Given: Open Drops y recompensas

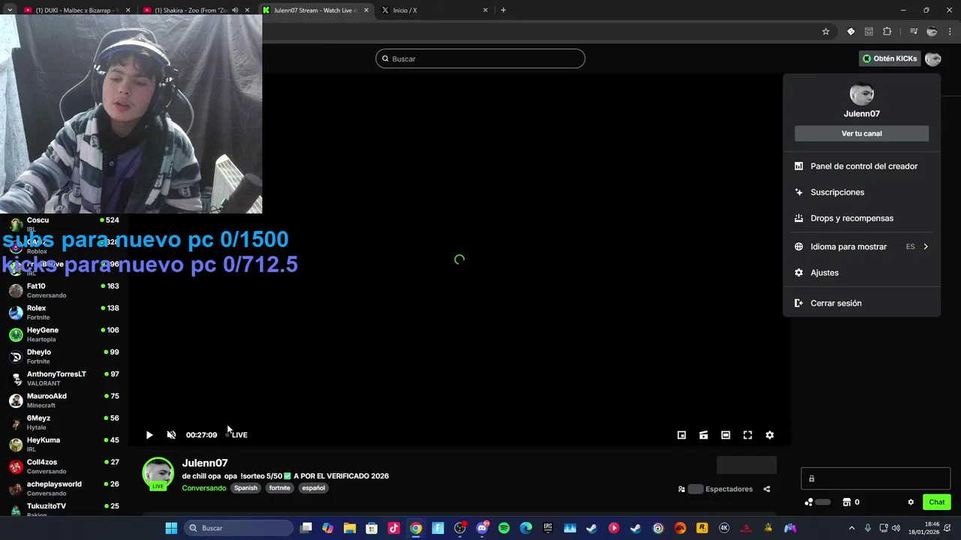Looking at the screenshot, I should coord(862,218).
